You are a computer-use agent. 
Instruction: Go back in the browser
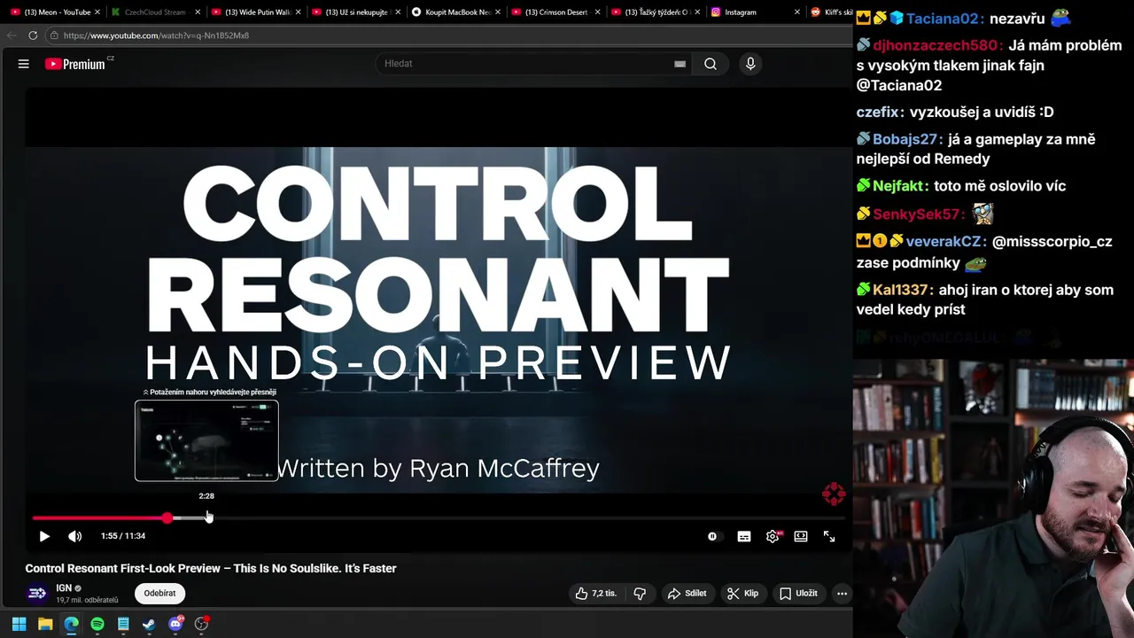[x=12, y=35]
